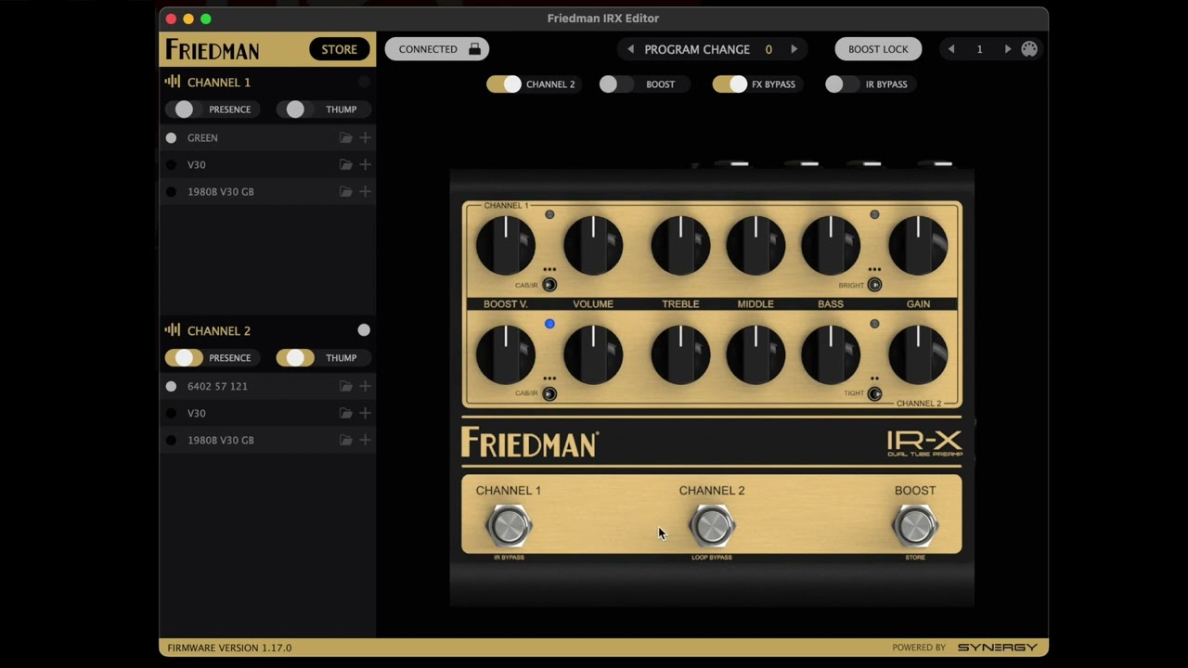The image size is (1188, 668).
Task: Click the MIDI connector icon
Action: click(1029, 49)
